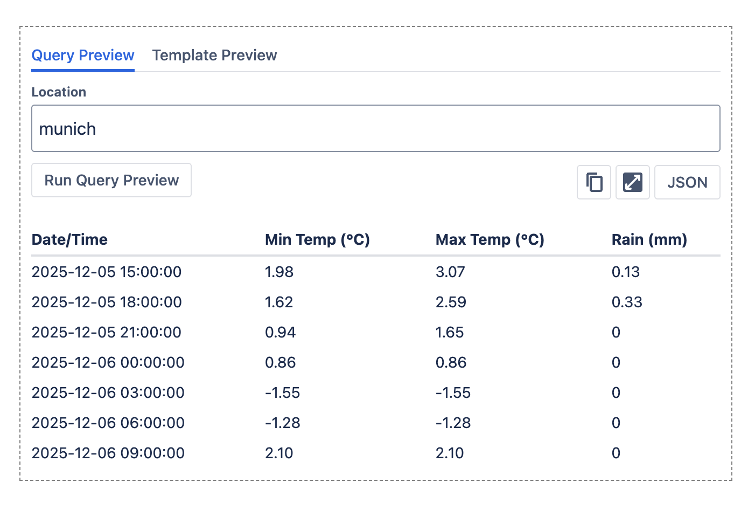The width and height of the screenshot is (755, 510).
Task: Click the Run Query Preview button
Action: click(111, 180)
